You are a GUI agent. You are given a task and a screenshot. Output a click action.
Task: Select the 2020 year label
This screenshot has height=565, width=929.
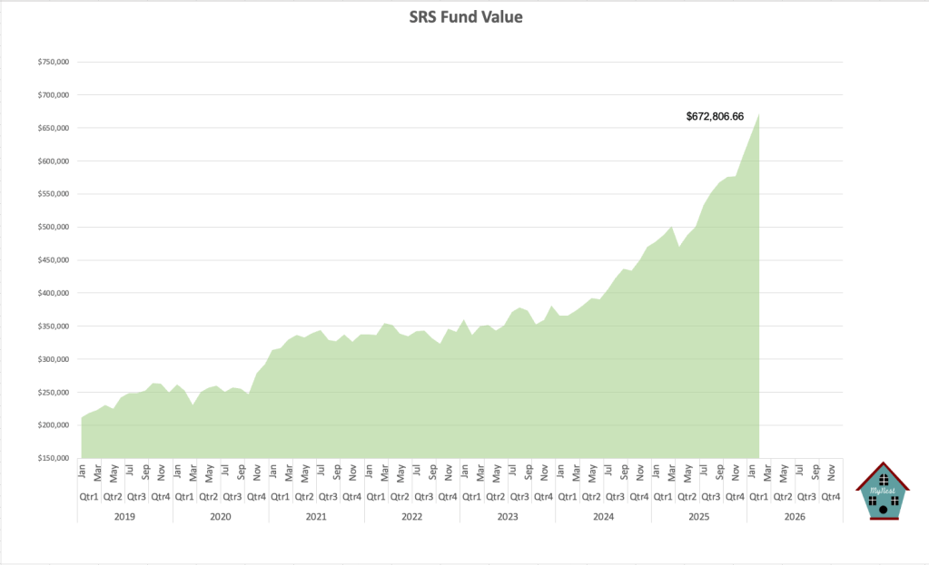click(x=221, y=516)
